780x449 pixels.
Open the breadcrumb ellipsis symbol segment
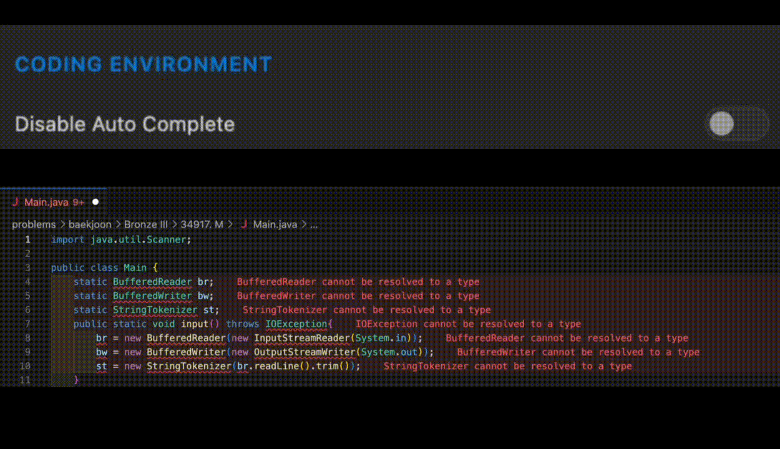tap(314, 224)
